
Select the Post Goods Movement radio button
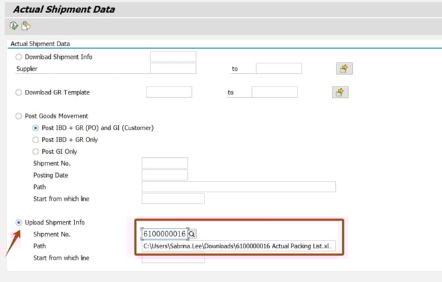tap(18, 116)
